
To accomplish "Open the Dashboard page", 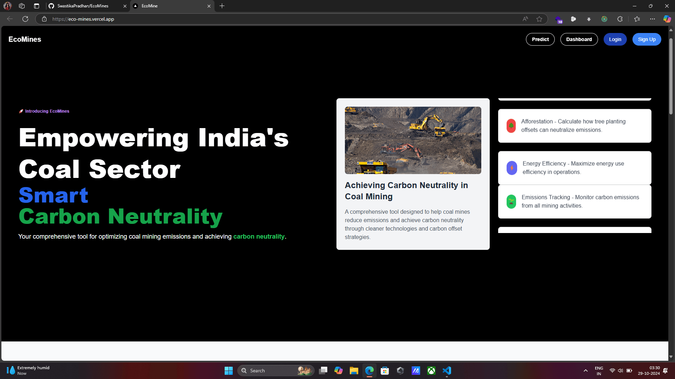I will tap(579, 39).
